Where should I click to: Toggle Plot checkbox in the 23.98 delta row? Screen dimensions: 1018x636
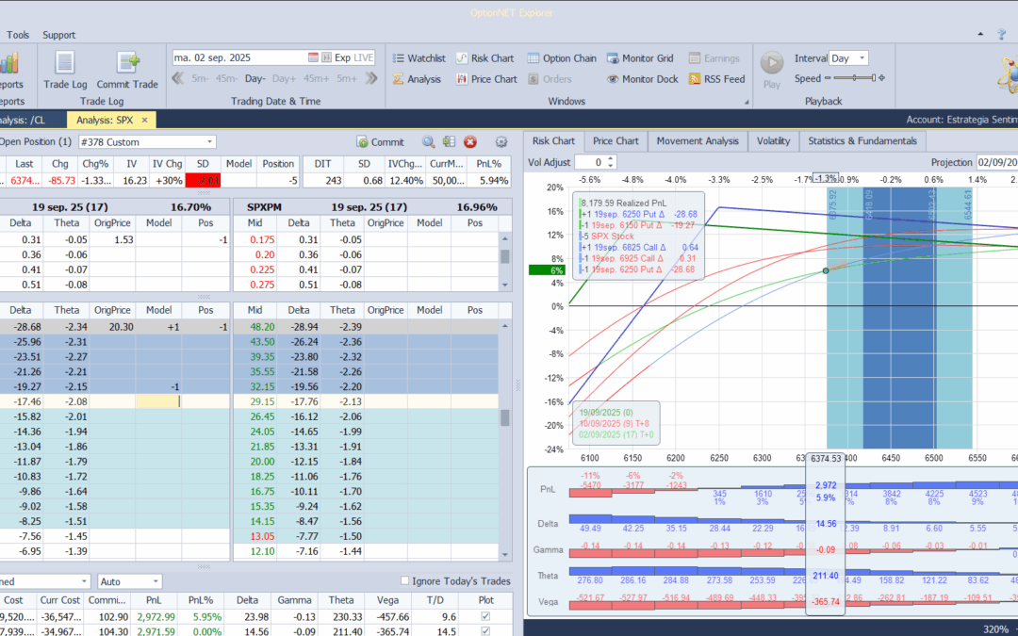(x=485, y=616)
